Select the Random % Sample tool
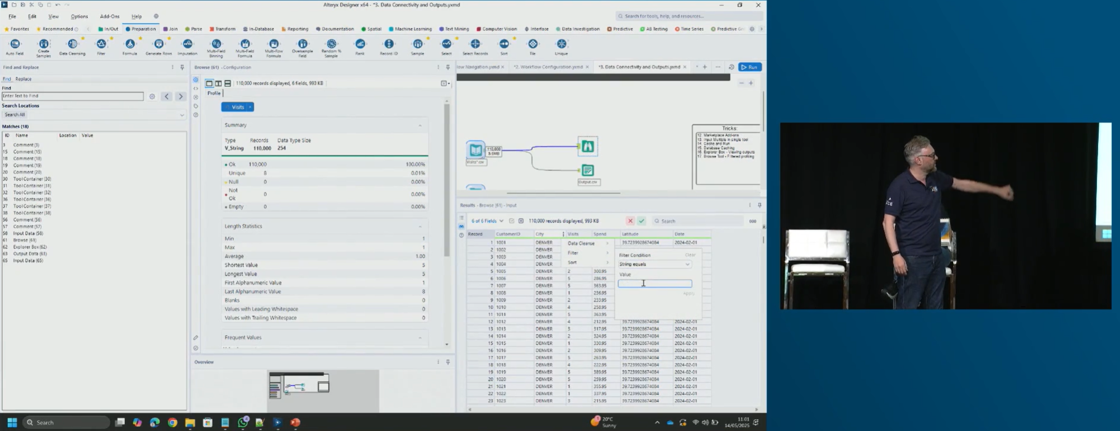This screenshot has height=431, width=1120. point(331,48)
